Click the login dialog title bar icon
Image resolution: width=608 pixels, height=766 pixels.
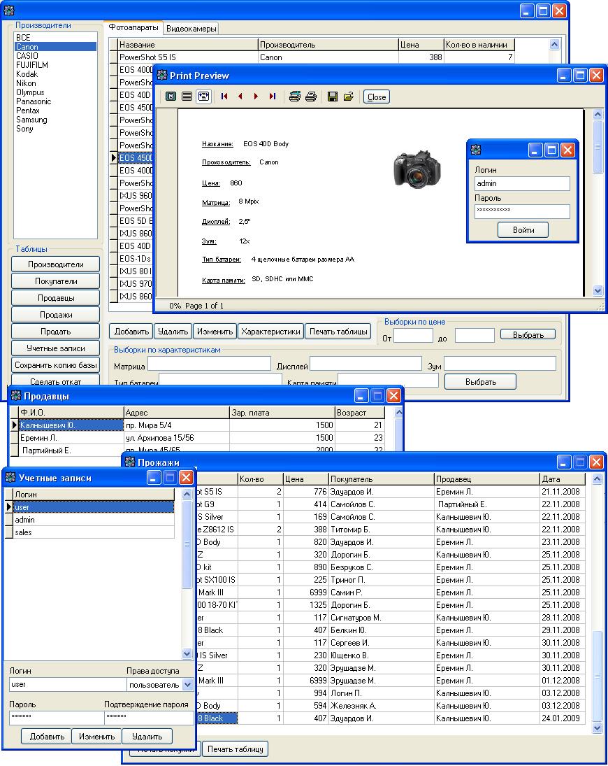[475, 150]
